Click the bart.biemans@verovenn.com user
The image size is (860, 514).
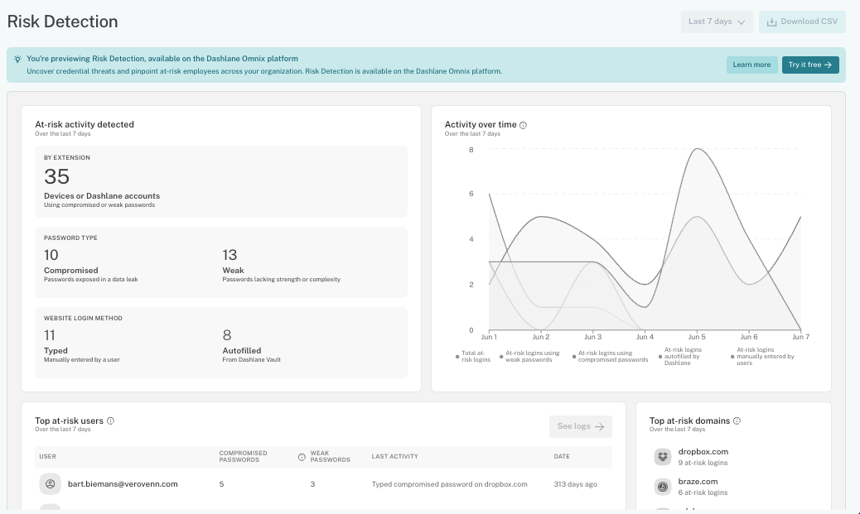[123, 484]
